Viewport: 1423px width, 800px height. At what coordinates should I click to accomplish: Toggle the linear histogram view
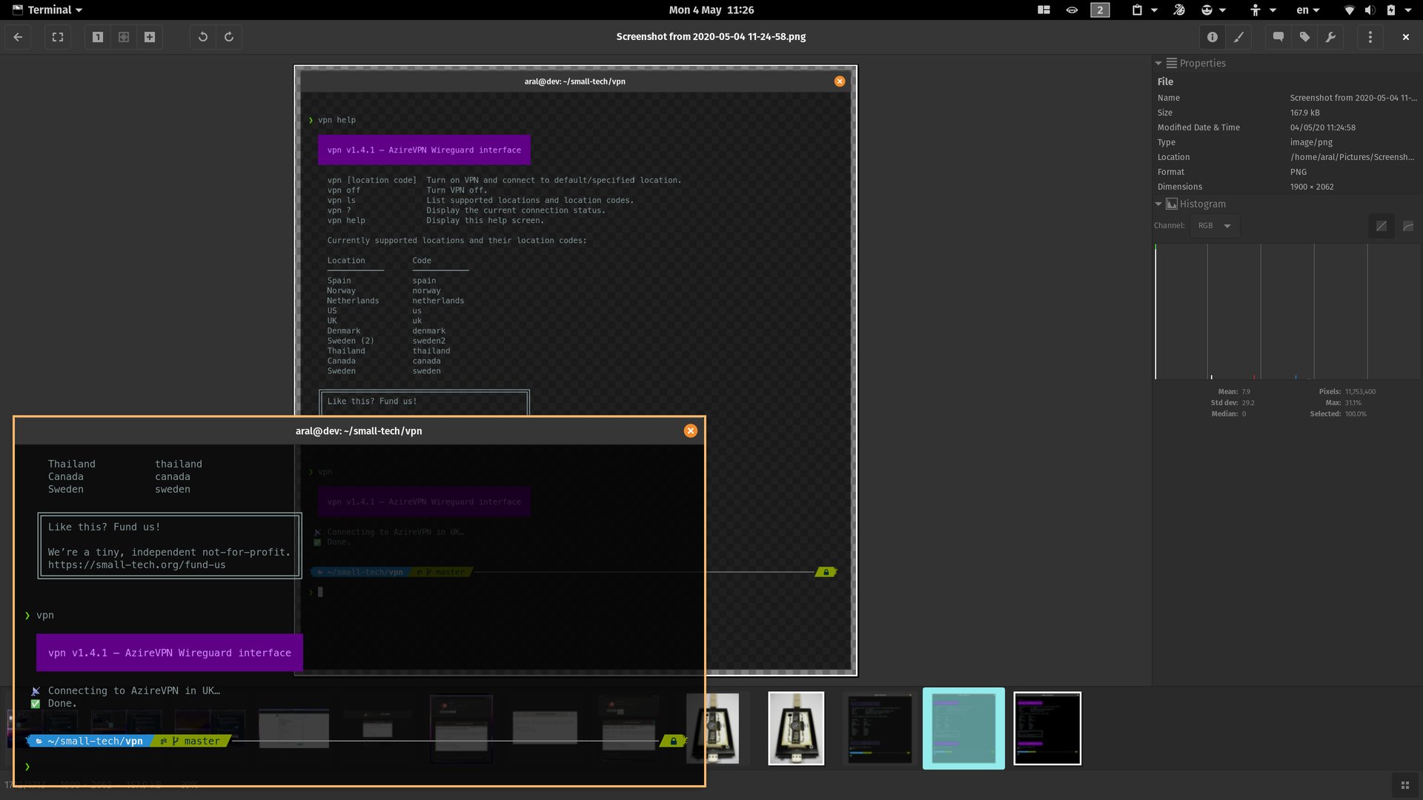[x=1381, y=226]
